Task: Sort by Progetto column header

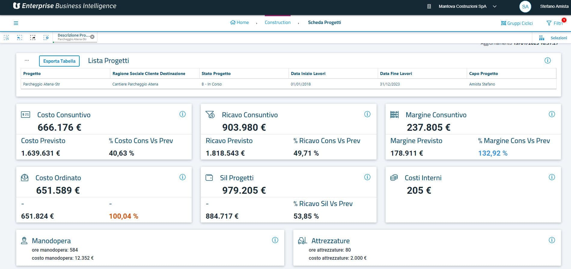Action: click(65, 73)
